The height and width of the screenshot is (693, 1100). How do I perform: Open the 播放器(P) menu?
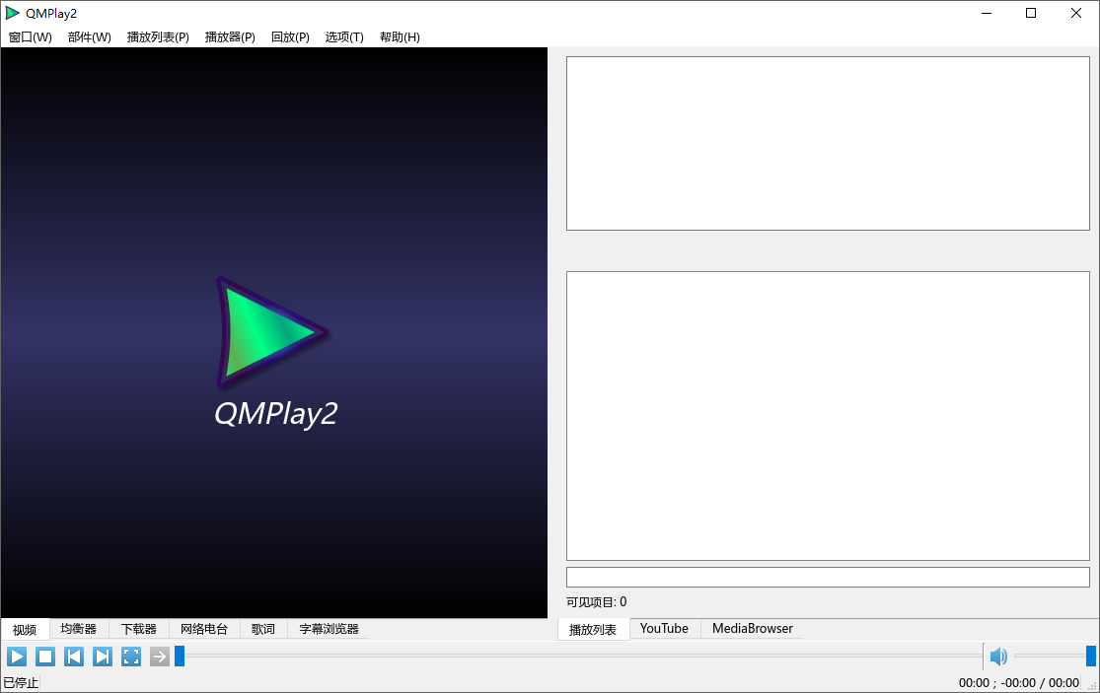pyautogui.click(x=230, y=37)
